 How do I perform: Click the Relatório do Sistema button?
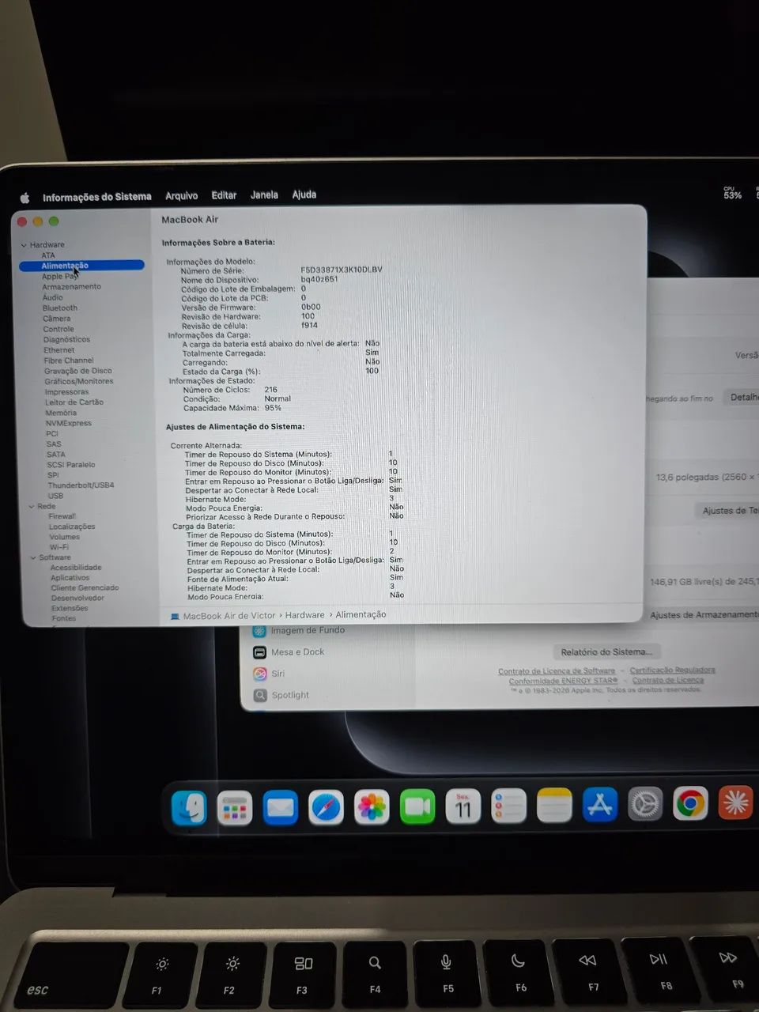tap(606, 651)
